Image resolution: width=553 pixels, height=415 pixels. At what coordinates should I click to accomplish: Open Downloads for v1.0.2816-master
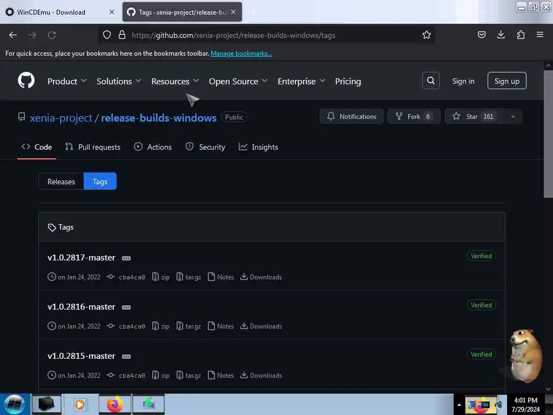[261, 326]
